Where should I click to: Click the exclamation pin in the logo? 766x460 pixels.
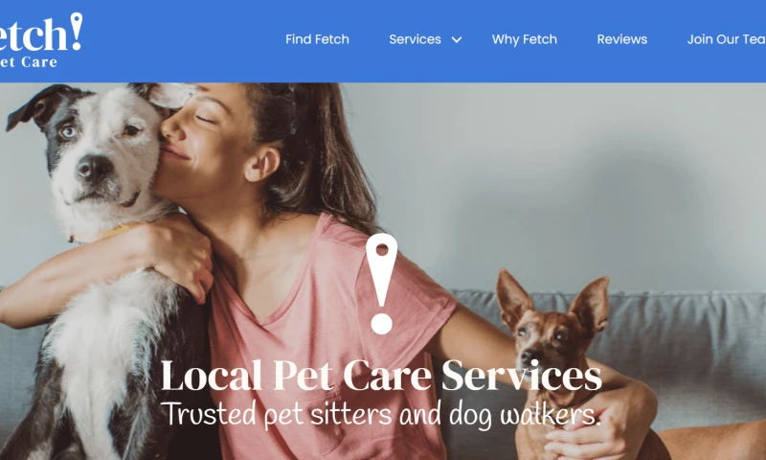(77, 32)
